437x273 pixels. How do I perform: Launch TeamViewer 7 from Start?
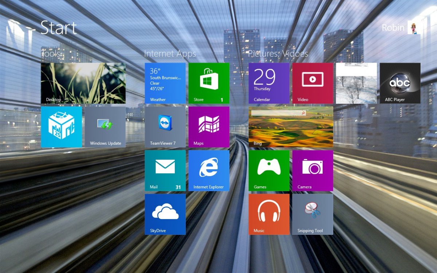pyautogui.click(x=165, y=127)
